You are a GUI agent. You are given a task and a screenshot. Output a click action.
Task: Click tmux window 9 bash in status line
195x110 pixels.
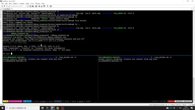click(x=87, y=101)
